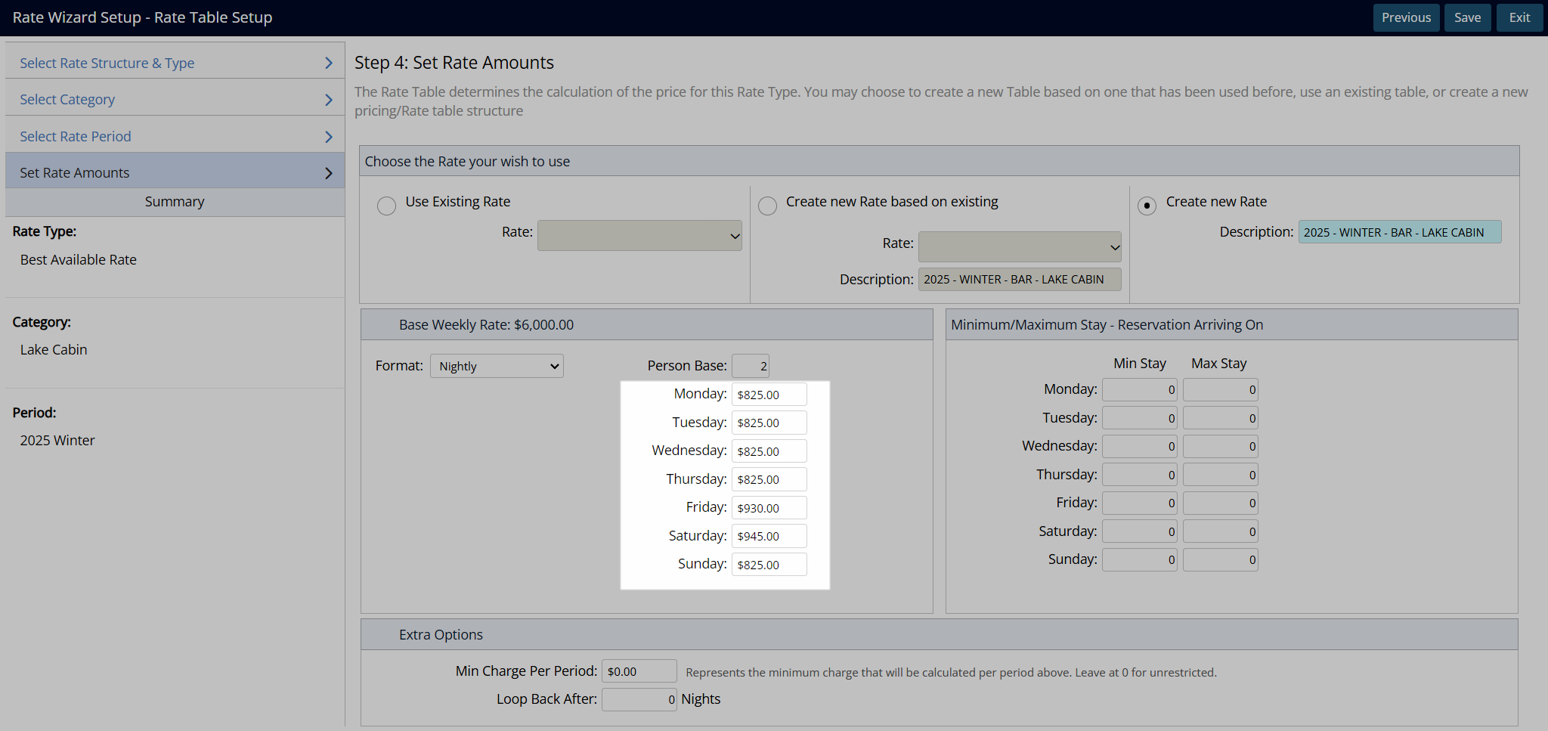
Task: Click the Previous button
Action: coord(1406,17)
